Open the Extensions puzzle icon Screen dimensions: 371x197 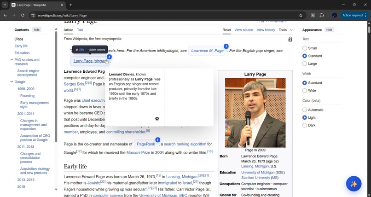(322, 15)
